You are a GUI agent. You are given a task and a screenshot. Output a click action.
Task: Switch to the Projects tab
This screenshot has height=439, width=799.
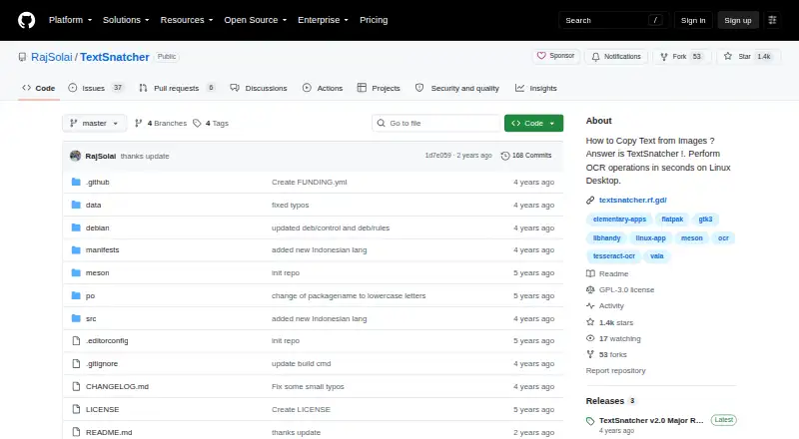tap(379, 88)
